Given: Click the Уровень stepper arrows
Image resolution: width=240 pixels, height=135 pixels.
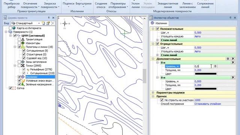Looking at the screenshot, I should (215, 66).
